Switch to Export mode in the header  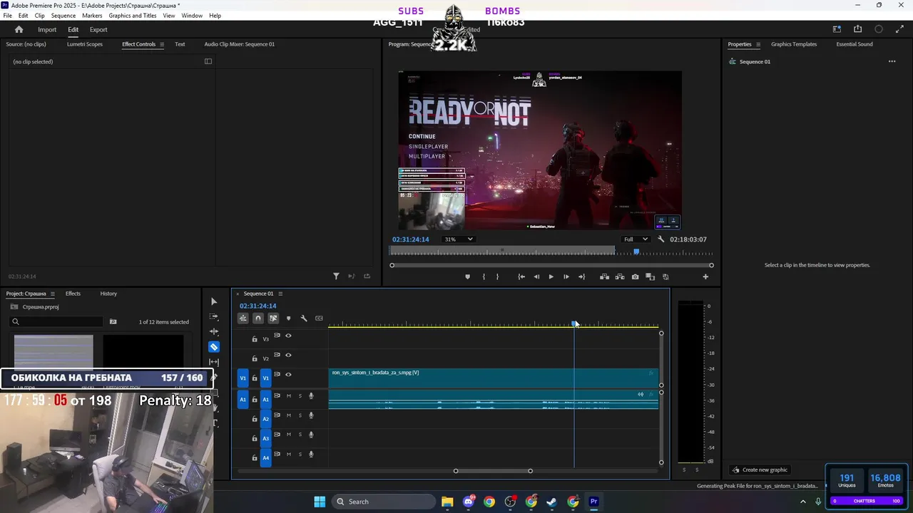(98, 30)
